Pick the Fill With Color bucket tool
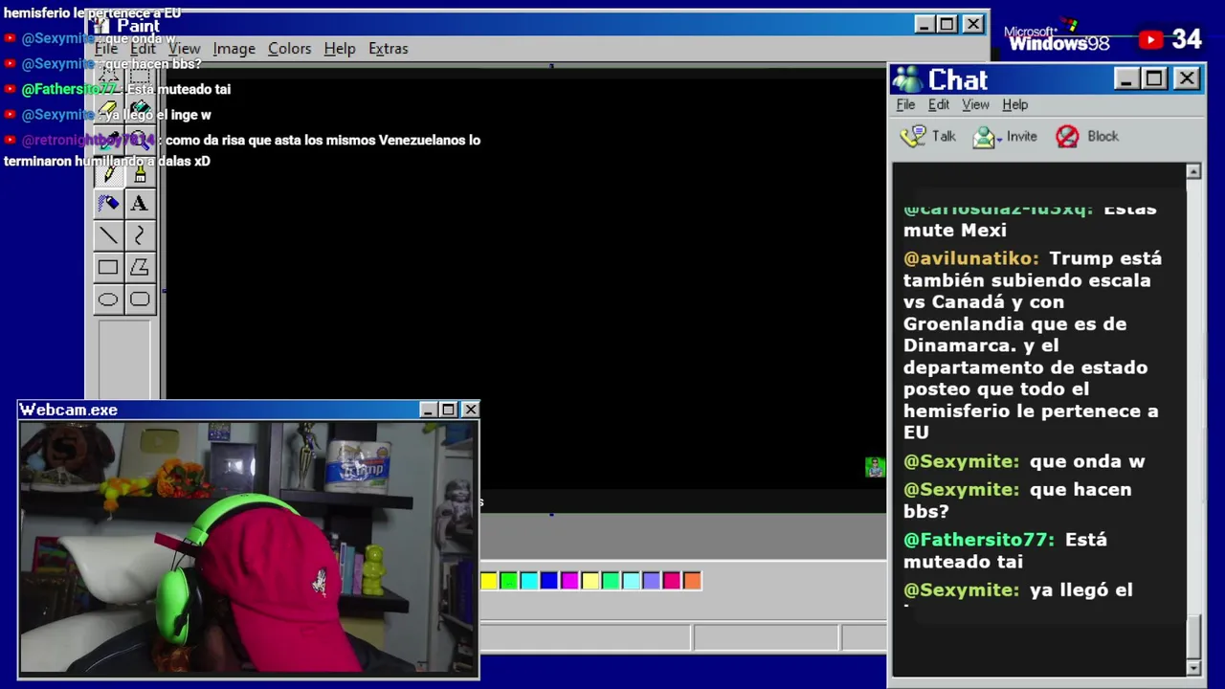Viewport: 1225px width, 689px height. (140, 108)
